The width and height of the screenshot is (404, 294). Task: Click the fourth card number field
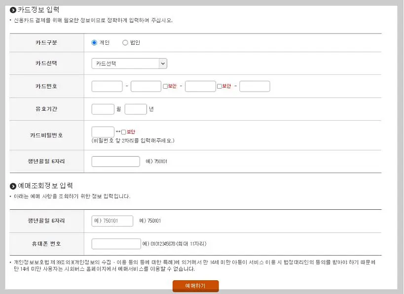pos(255,86)
